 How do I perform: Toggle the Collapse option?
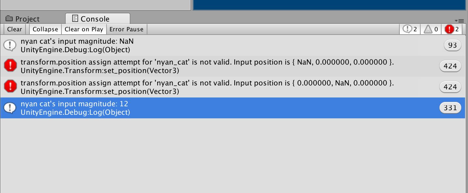coord(45,29)
